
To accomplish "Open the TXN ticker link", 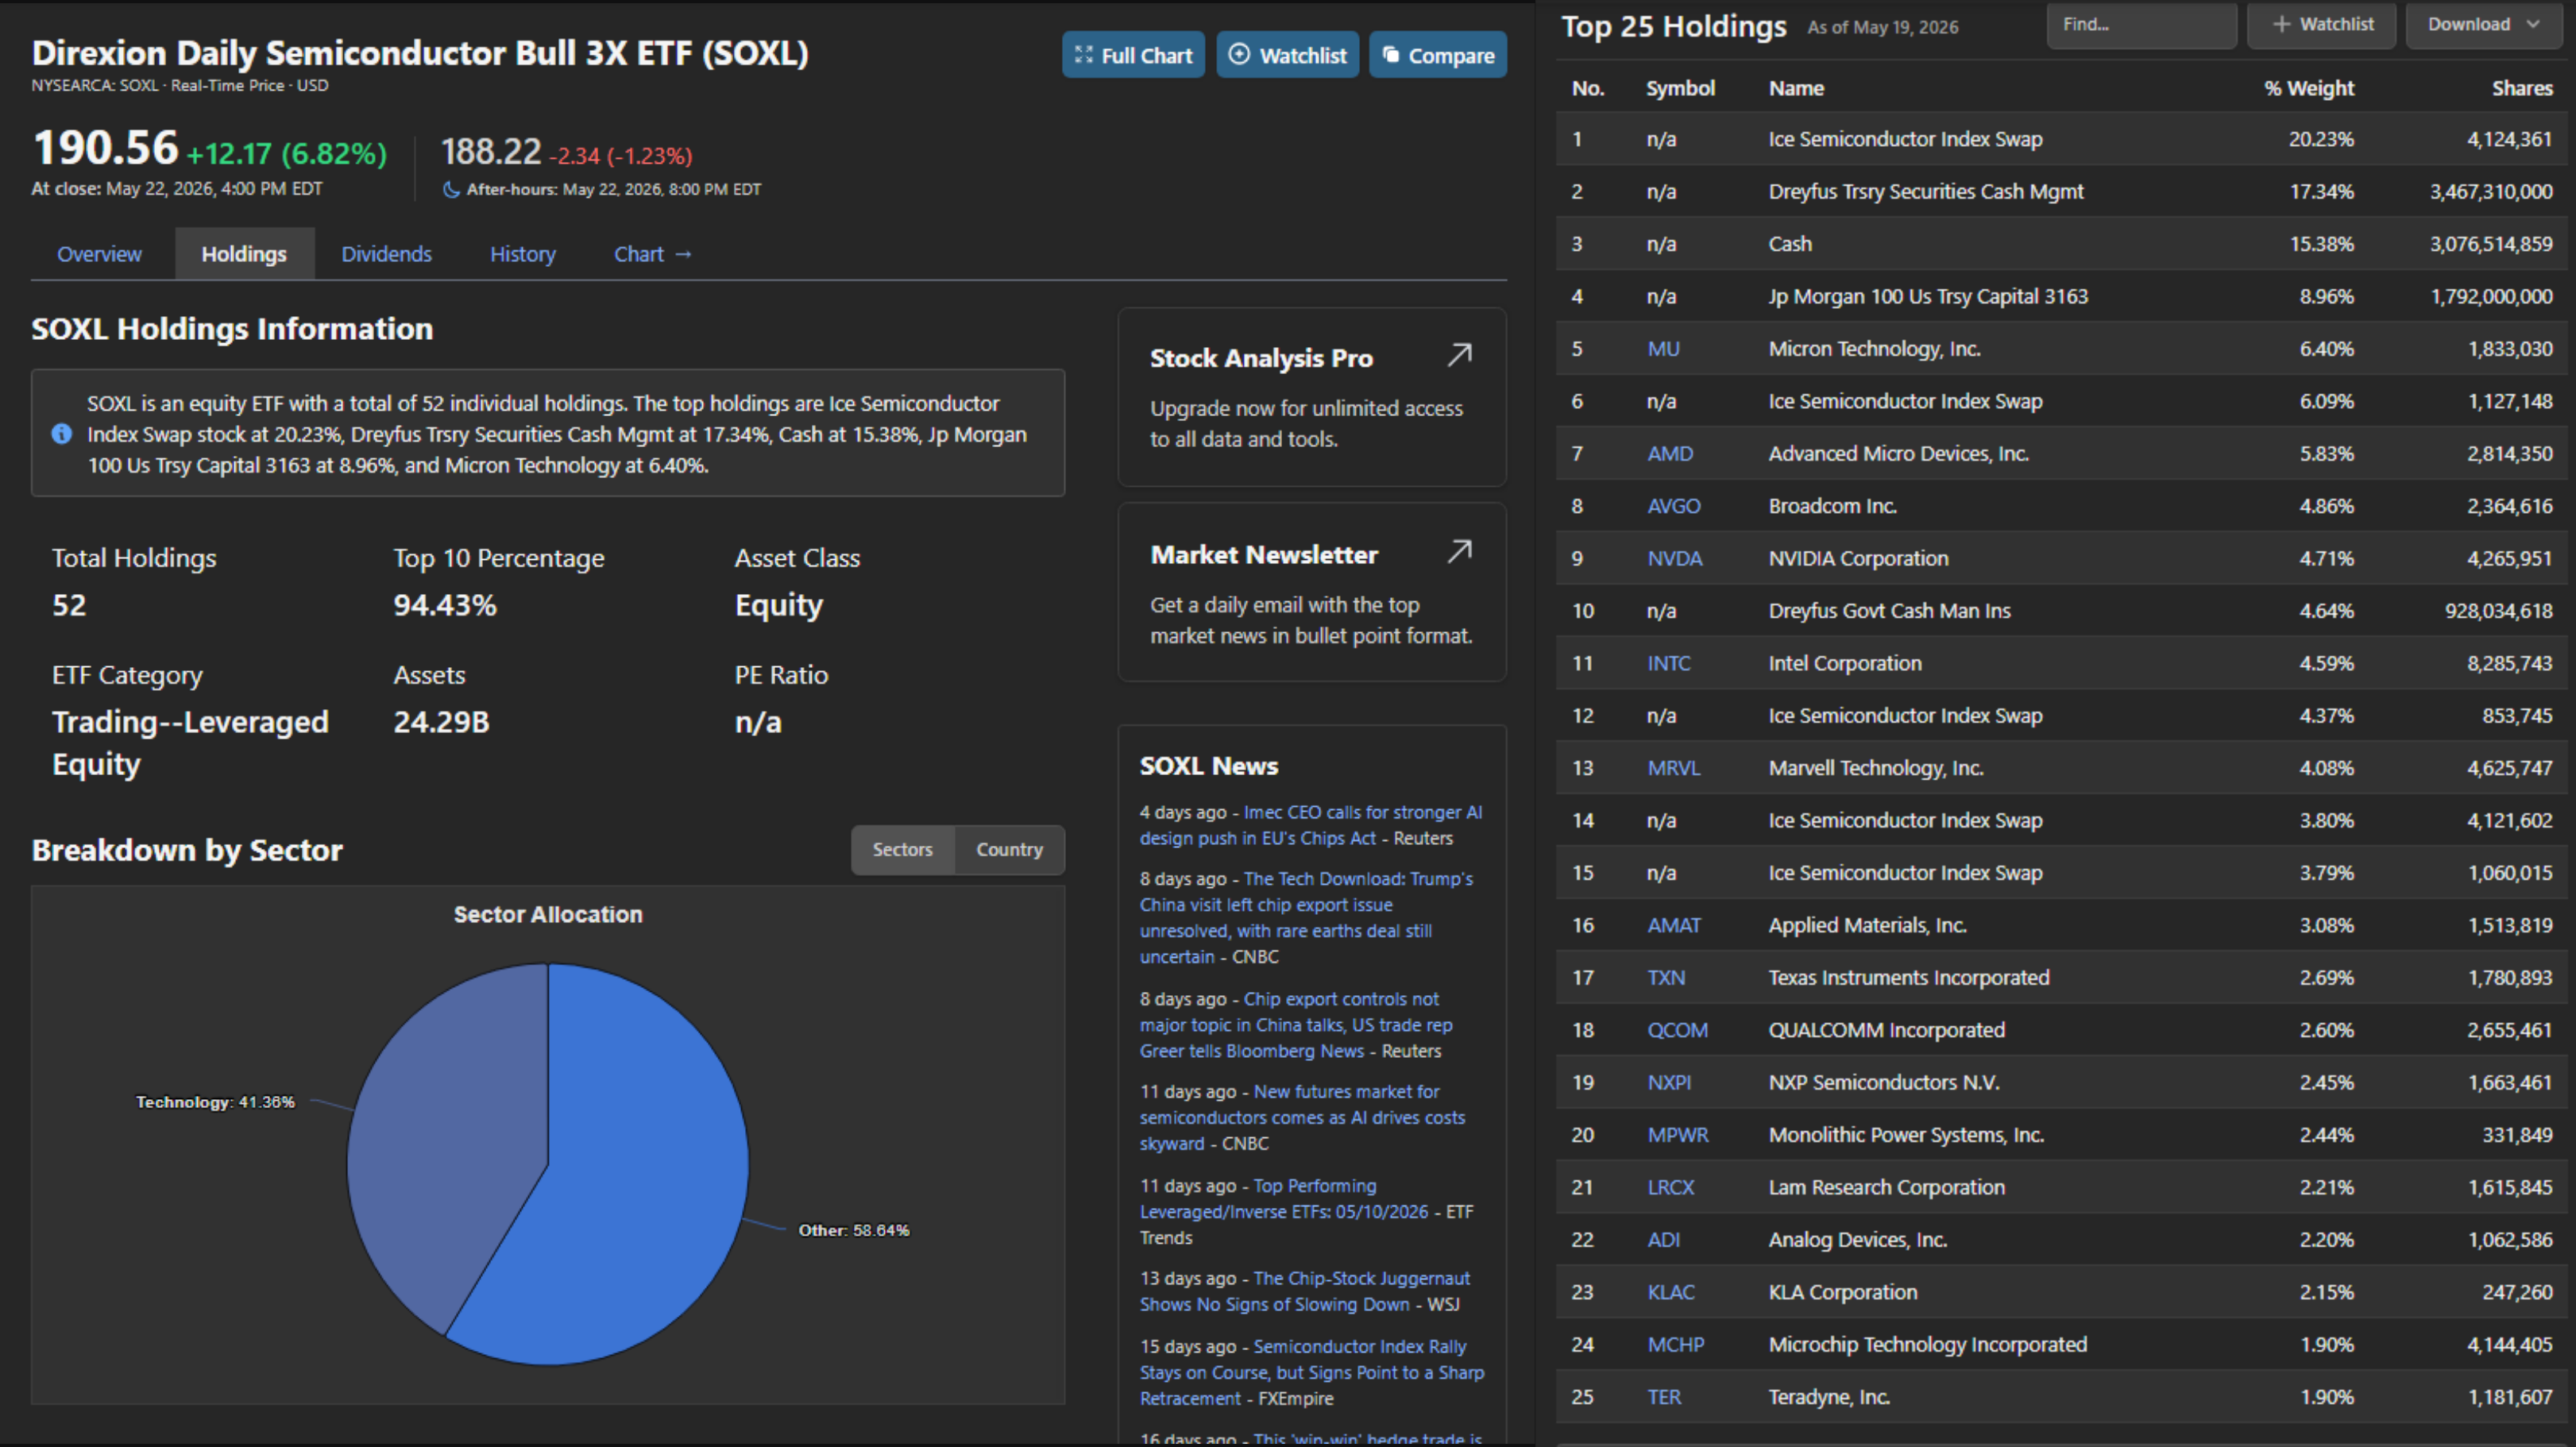I will pos(1666,978).
